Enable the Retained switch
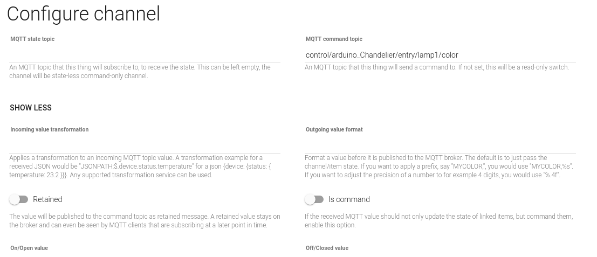 pos(19,199)
